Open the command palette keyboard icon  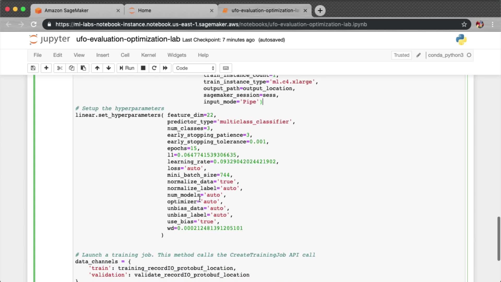tap(226, 68)
